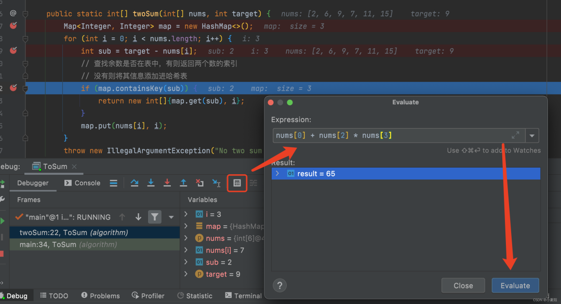561x304 pixels.
Task: Select the 'result = 65' result row
Action: tap(406, 173)
